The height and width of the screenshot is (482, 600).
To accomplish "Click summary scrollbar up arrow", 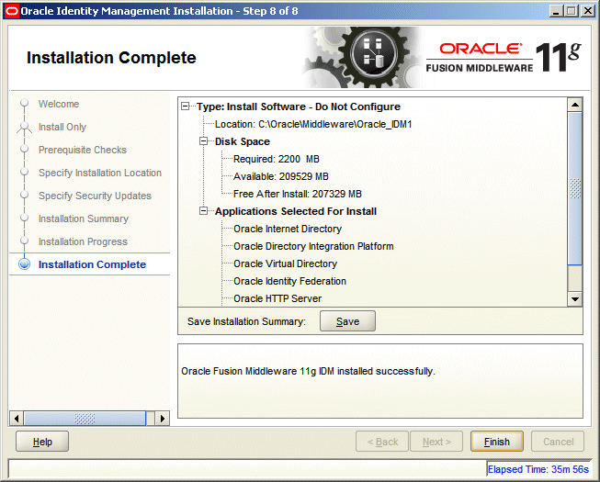I will click(x=575, y=105).
